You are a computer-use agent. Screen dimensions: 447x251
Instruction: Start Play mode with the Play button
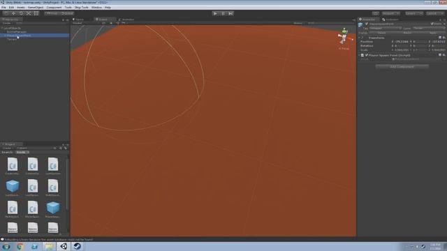[216, 13]
